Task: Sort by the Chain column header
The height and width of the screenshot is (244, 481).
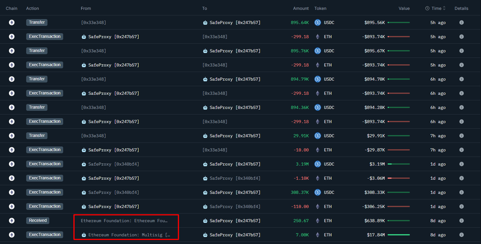Action: coord(12,8)
